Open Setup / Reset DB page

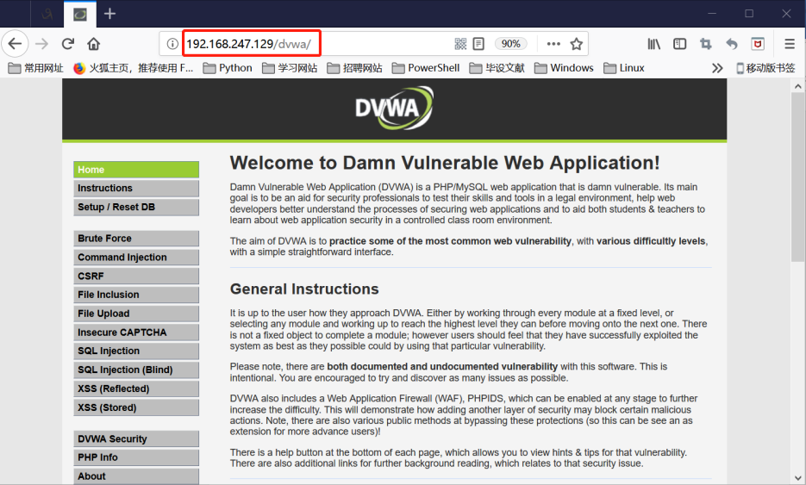pyautogui.click(x=136, y=207)
